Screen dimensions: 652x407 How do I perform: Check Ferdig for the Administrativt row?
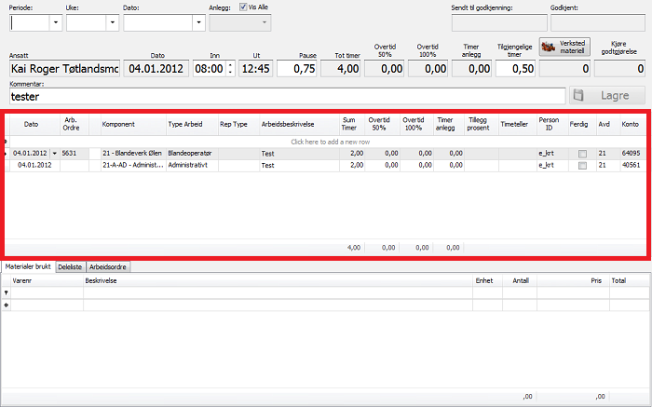[582, 165]
